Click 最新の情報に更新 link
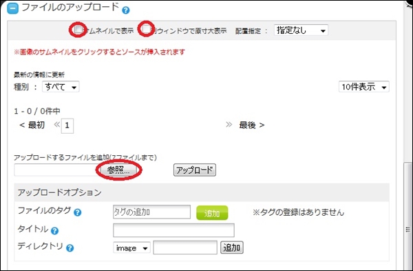Image resolution: width=413 pixels, height=271 pixels. (x=39, y=74)
